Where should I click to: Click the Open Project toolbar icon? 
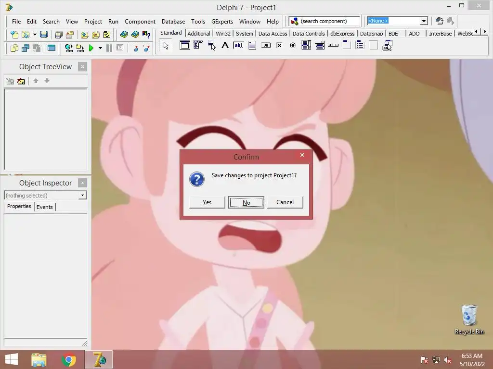[x=70, y=34]
